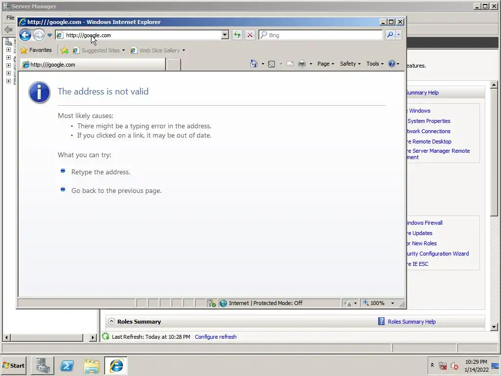Click the network status tray icon
501x376 pixels.
coord(442,365)
